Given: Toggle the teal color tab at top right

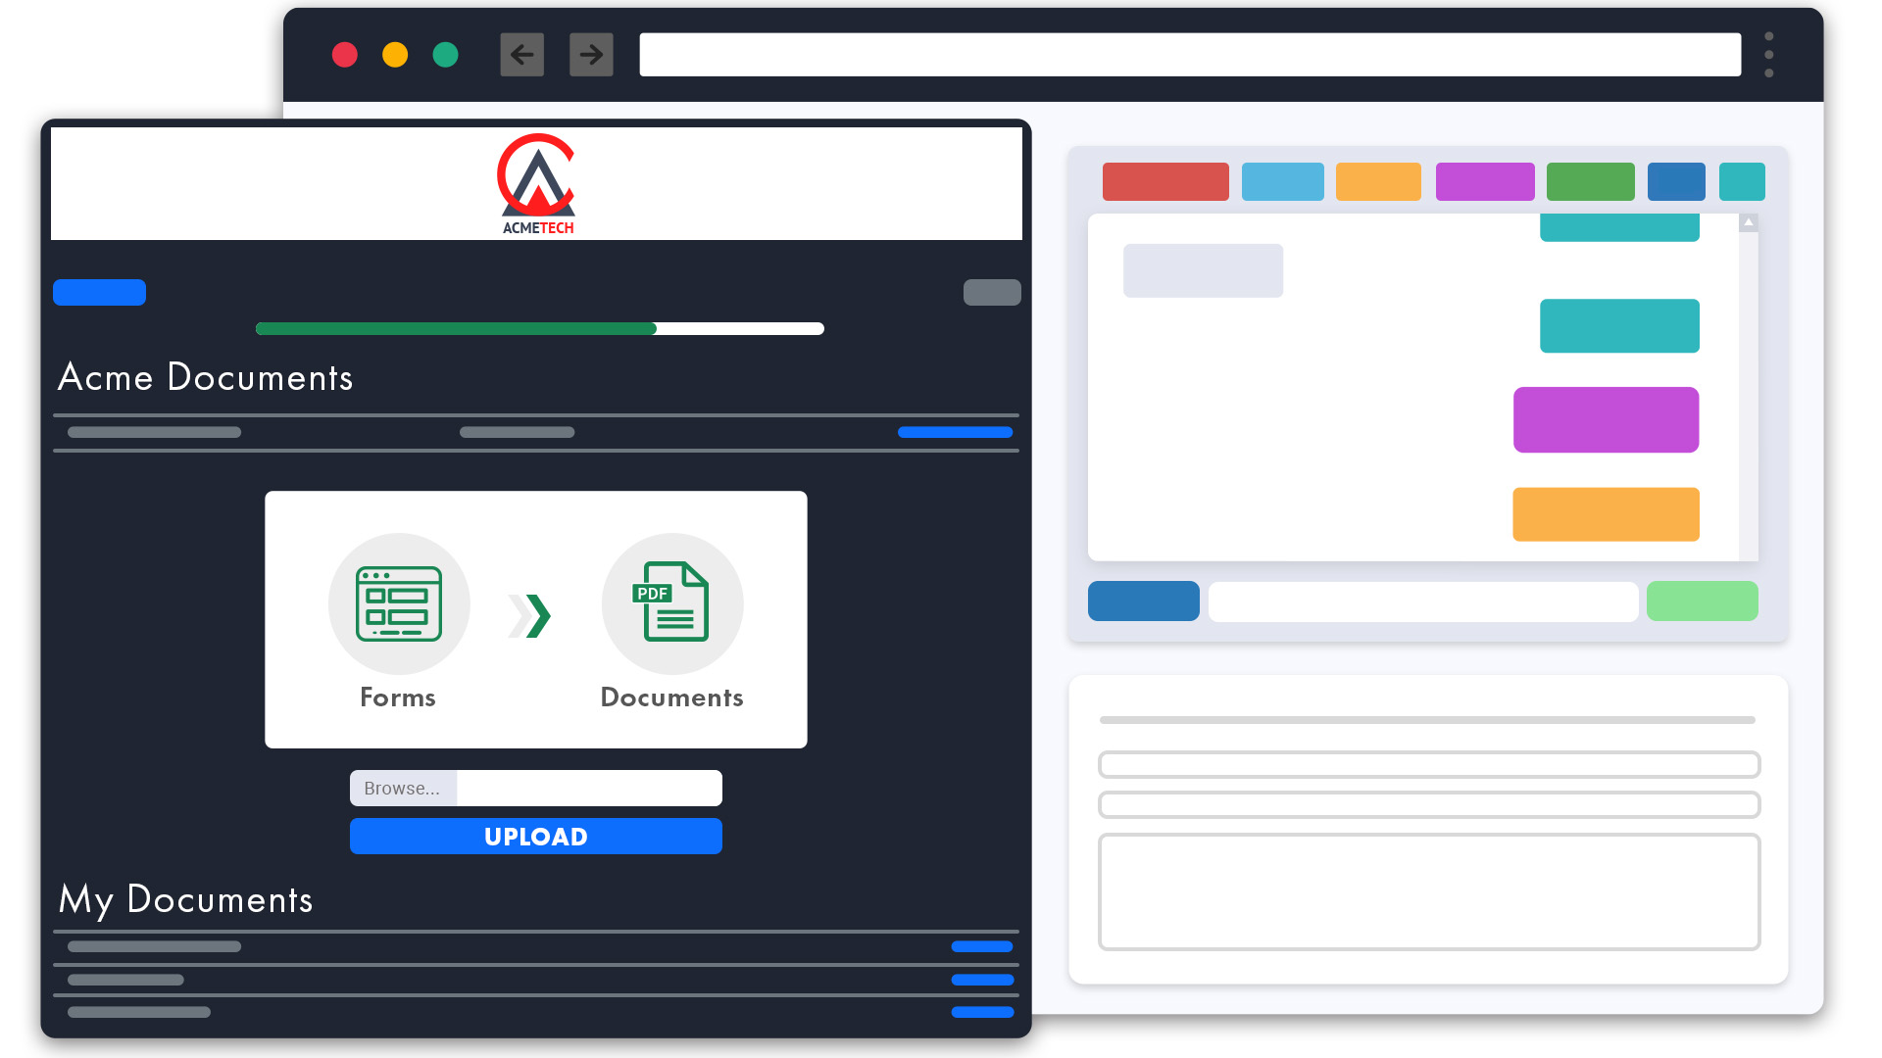Looking at the screenshot, I should point(1742,181).
